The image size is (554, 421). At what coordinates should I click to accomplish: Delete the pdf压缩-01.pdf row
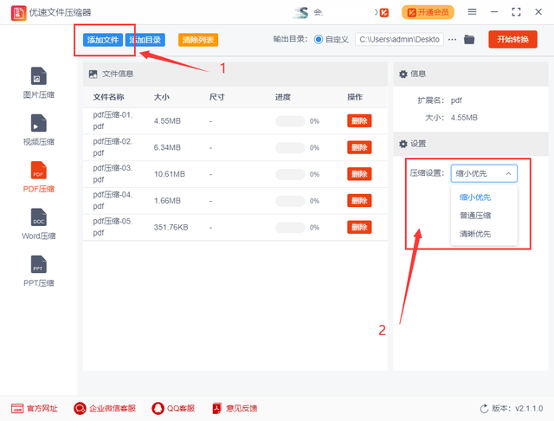[359, 121]
